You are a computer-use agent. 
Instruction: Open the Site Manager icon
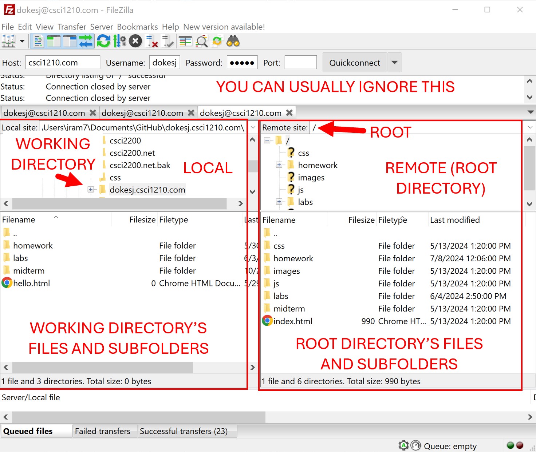[8, 41]
